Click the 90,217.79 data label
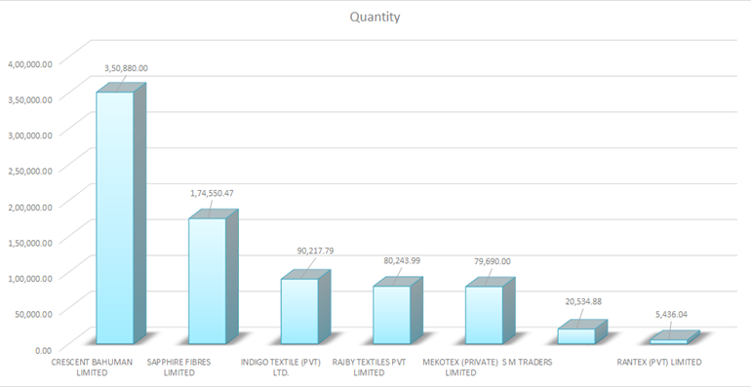751x387 pixels. [315, 251]
